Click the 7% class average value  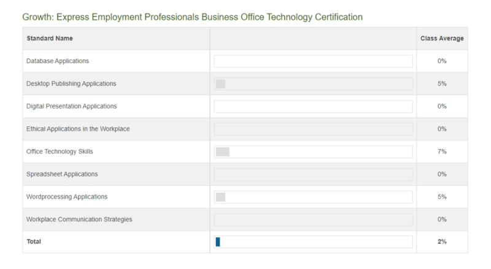click(x=442, y=151)
